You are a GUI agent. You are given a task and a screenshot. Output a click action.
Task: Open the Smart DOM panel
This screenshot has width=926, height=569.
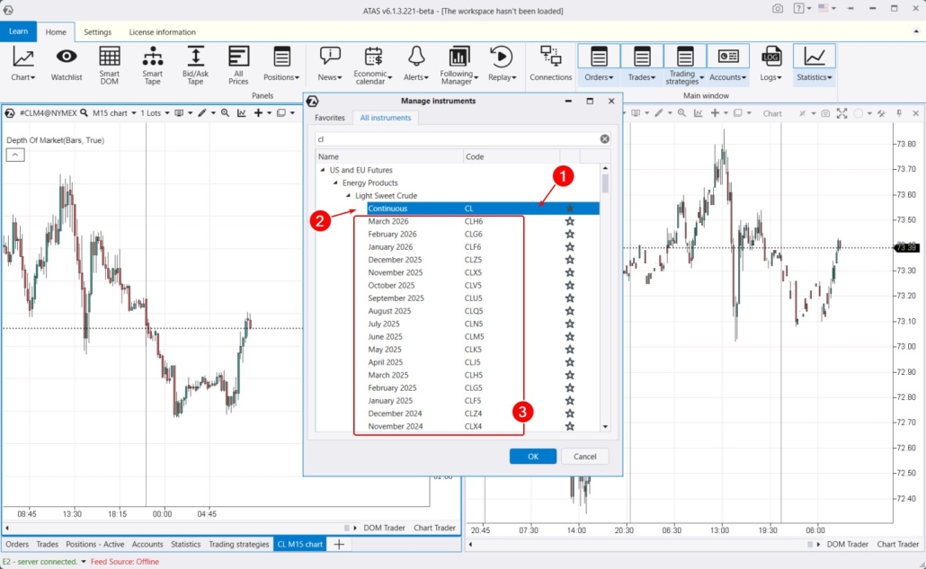(109, 64)
